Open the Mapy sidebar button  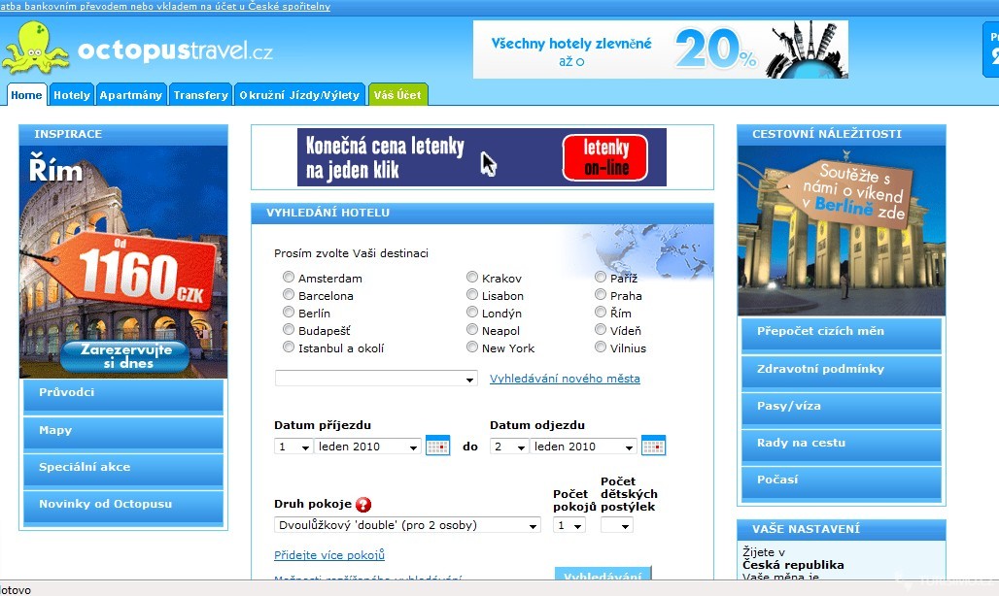coord(123,435)
